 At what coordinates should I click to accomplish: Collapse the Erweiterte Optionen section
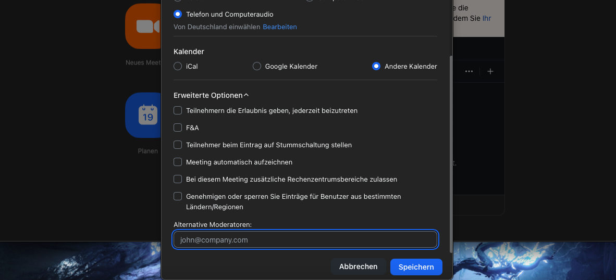[x=247, y=96]
